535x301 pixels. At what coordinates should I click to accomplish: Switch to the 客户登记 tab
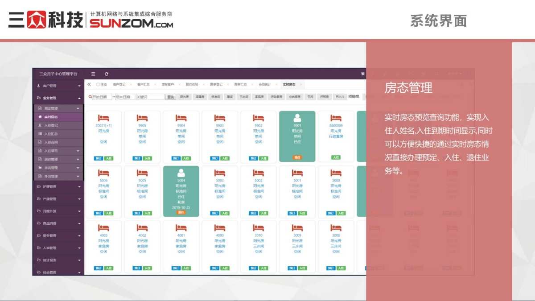(x=120, y=83)
